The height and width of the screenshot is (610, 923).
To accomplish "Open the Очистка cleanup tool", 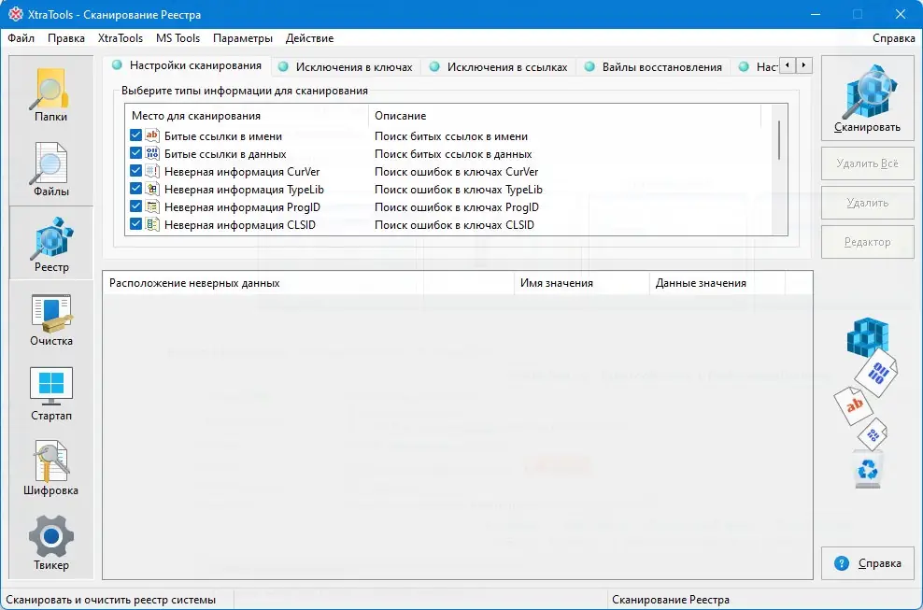I will (x=51, y=319).
